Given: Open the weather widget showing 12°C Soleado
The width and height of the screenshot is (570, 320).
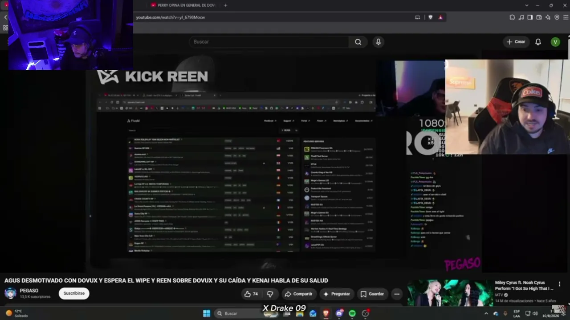Looking at the screenshot, I should (x=16, y=313).
